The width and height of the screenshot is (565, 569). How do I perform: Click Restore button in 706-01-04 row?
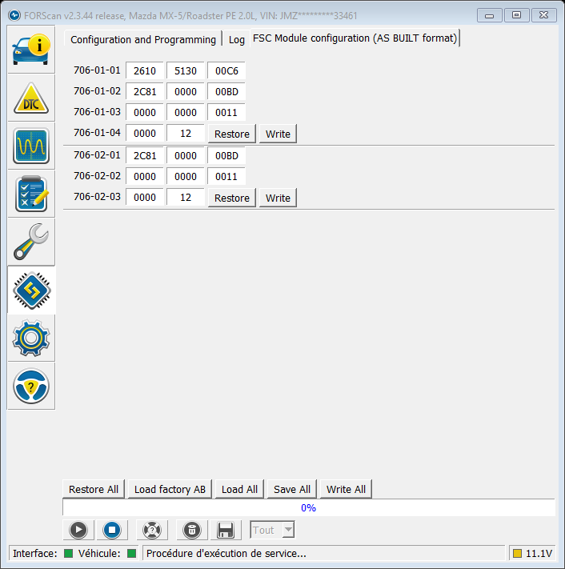tap(232, 134)
